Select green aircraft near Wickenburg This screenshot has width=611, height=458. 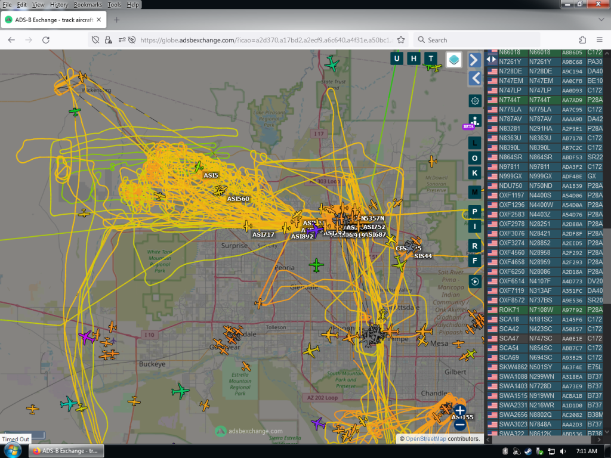pos(75,112)
